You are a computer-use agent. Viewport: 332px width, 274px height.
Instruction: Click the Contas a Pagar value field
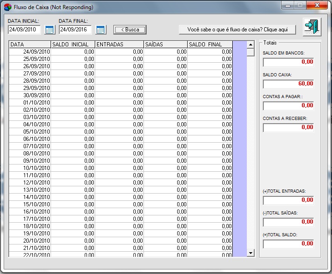(288, 105)
